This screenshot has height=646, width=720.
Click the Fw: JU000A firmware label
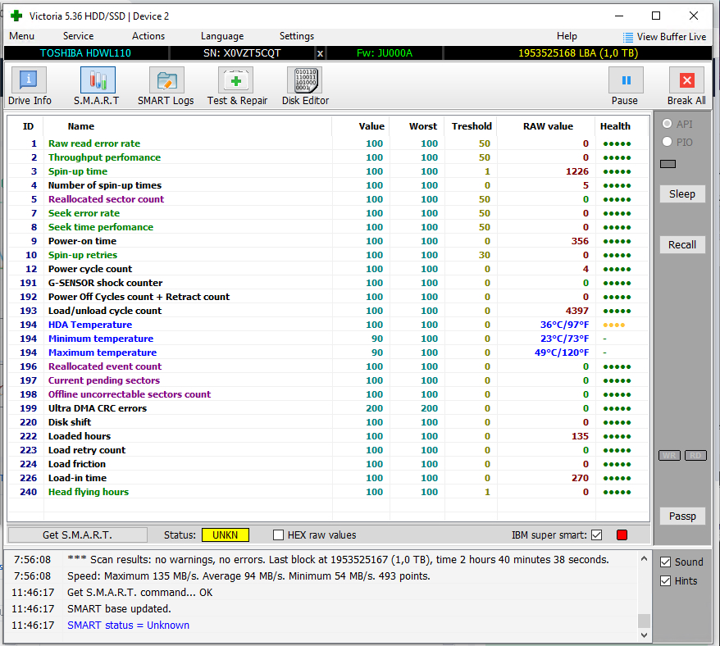385,53
